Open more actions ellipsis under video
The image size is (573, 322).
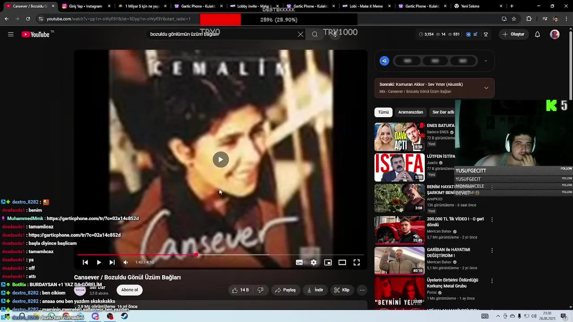[x=362, y=290]
